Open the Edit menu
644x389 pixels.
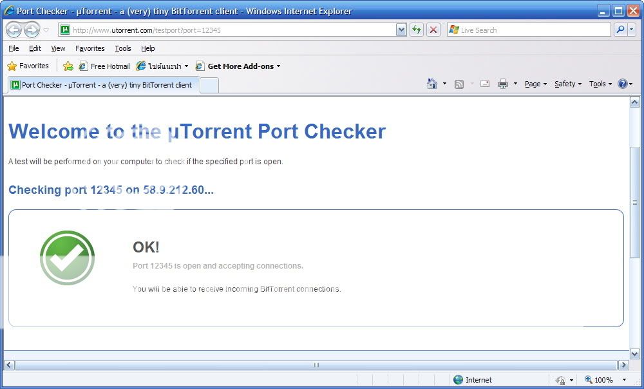pyautogui.click(x=35, y=48)
